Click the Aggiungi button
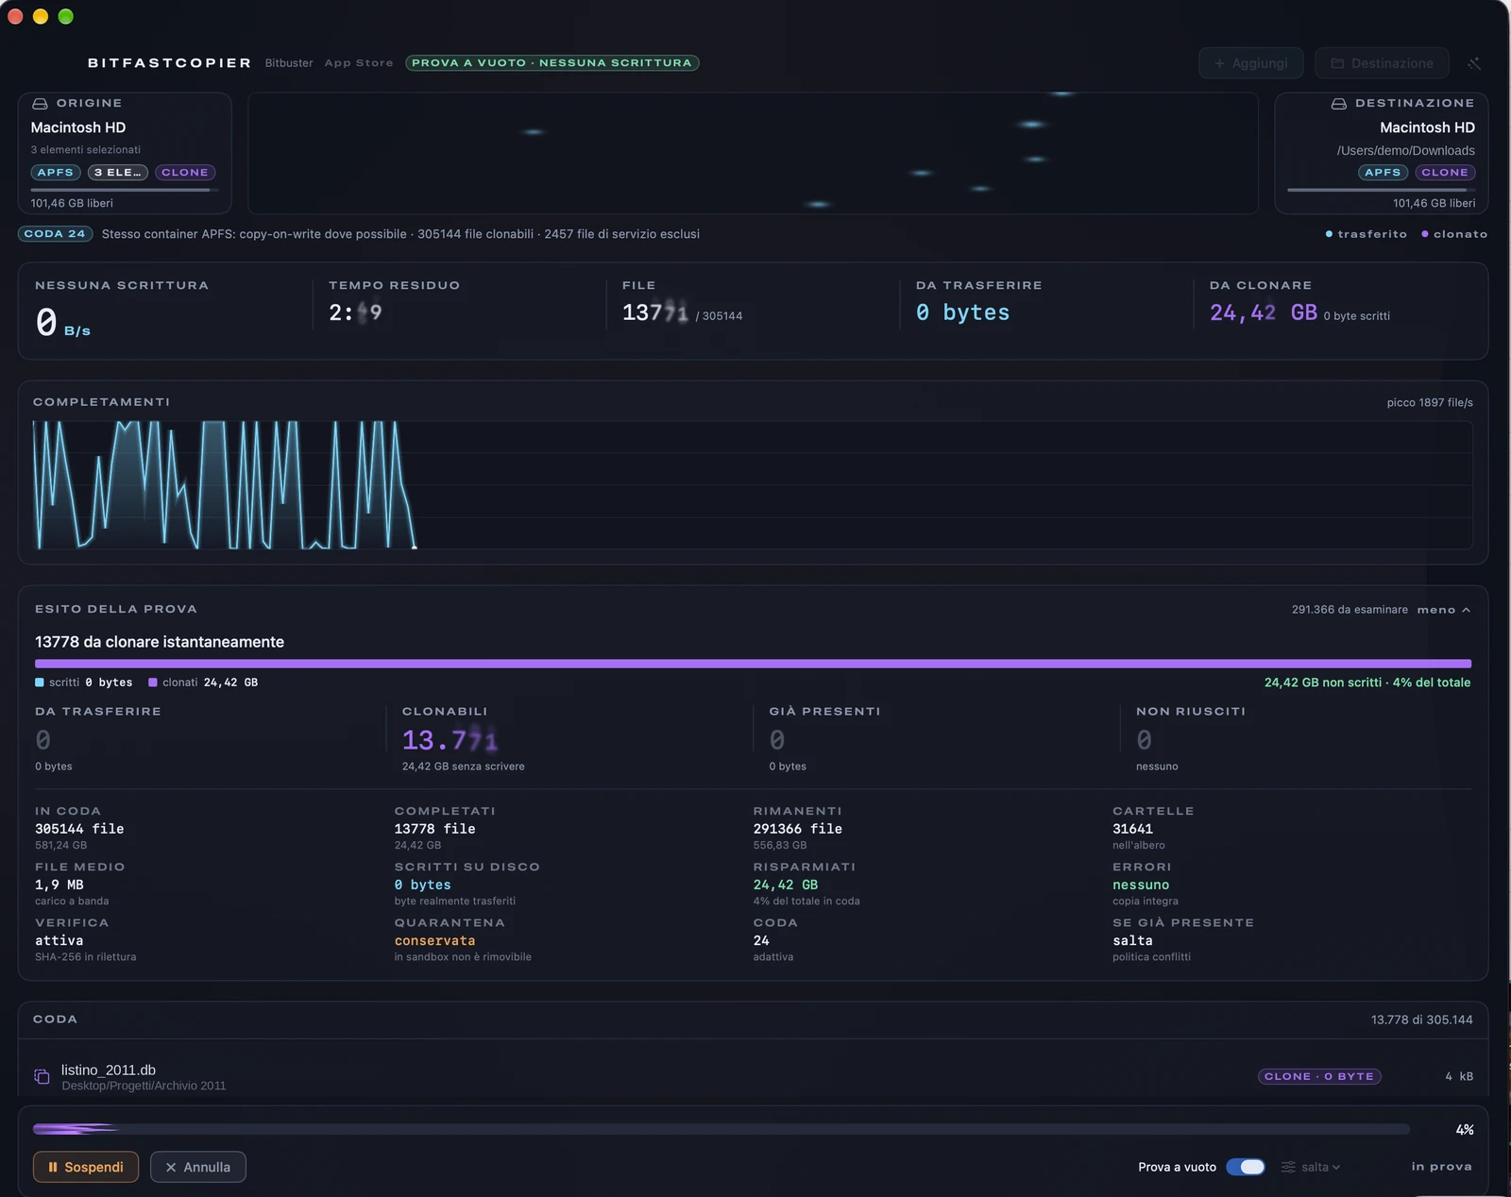The image size is (1511, 1197). (x=1250, y=63)
